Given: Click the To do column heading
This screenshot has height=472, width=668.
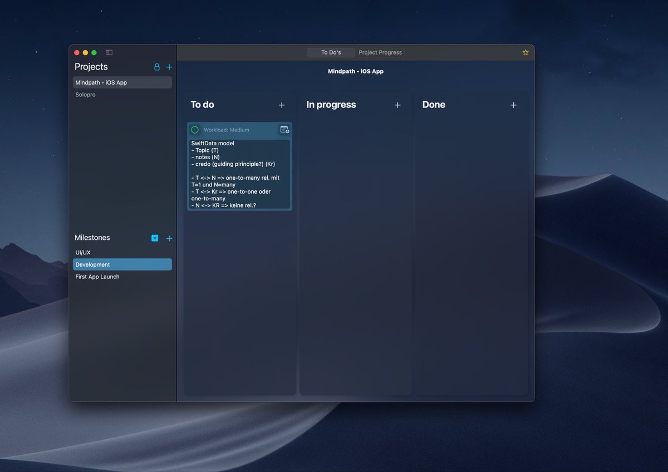Looking at the screenshot, I should click(x=203, y=105).
